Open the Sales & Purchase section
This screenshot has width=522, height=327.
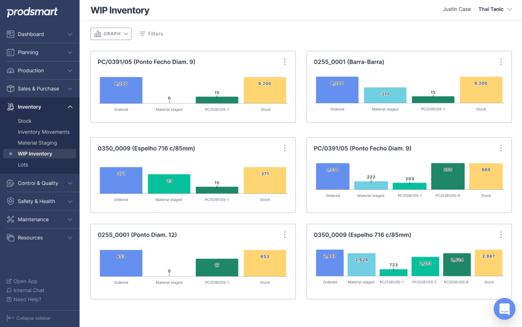pyautogui.click(x=38, y=88)
